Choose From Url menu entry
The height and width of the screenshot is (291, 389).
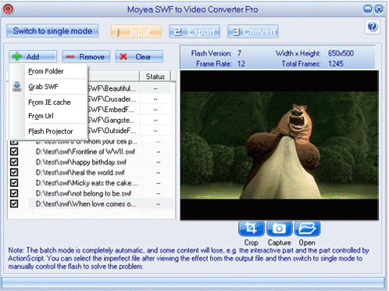click(41, 116)
